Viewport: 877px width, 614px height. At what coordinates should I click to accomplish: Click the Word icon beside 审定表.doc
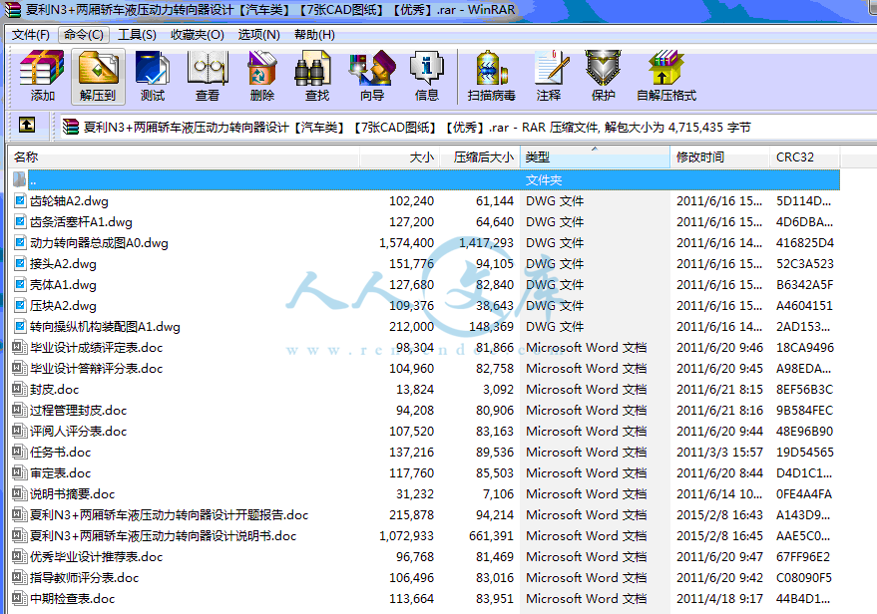[20, 473]
